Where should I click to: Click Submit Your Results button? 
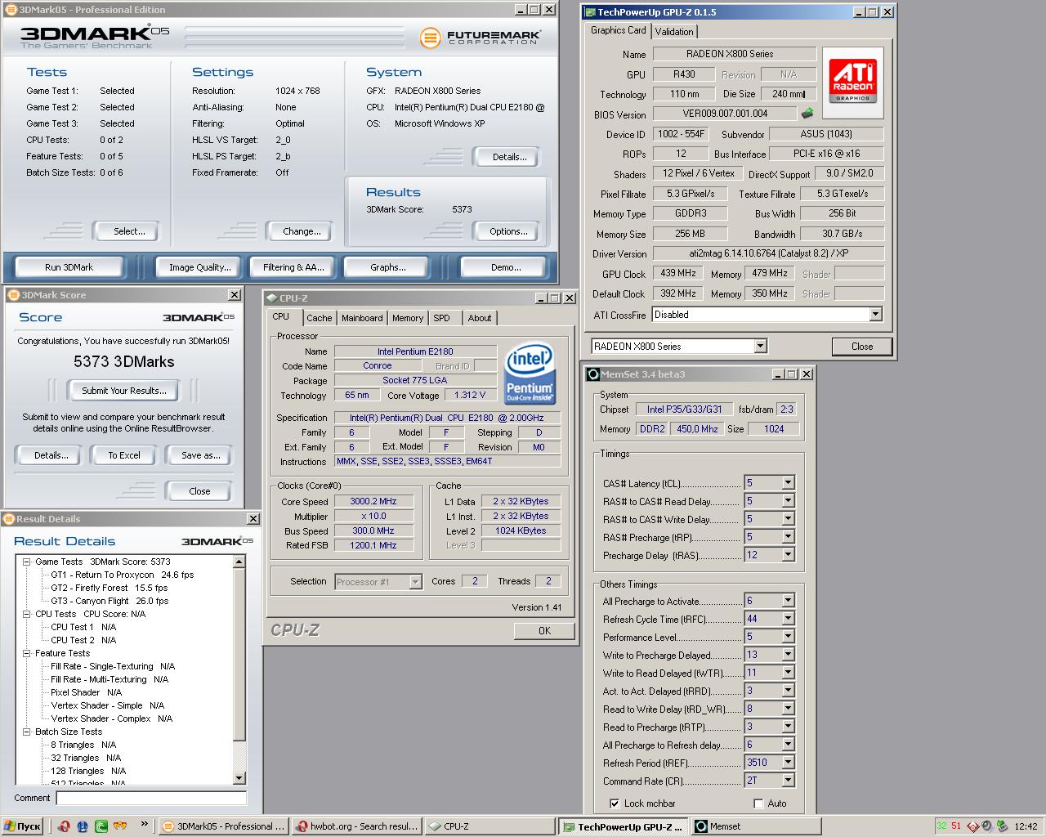click(124, 391)
